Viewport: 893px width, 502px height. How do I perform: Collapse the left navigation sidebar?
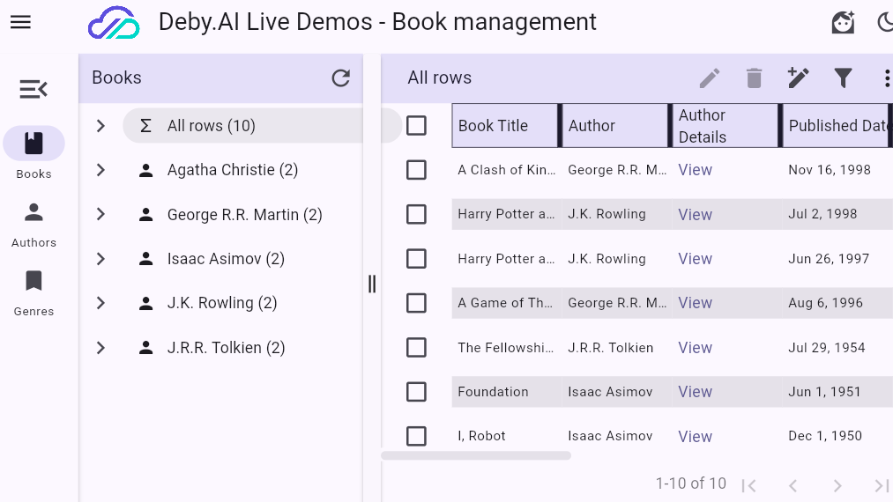[x=33, y=89]
